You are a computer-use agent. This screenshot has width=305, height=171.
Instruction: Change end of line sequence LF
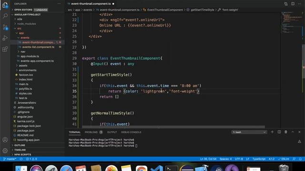point(247,159)
